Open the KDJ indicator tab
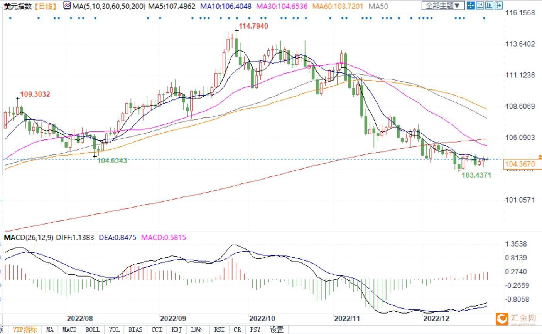The height and width of the screenshot is (334, 542). (x=176, y=330)
